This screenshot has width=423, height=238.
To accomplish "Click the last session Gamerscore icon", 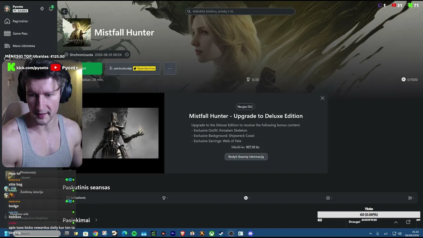I will [x=246, y=198].
